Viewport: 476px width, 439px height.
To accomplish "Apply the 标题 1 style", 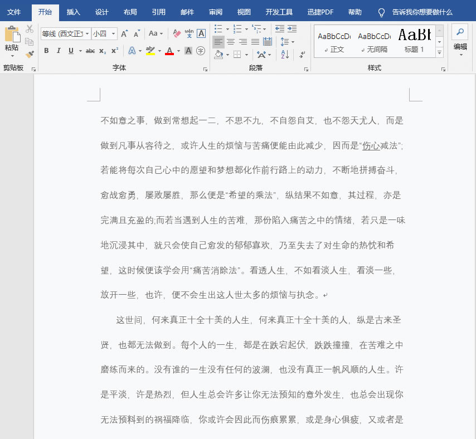I will [414, 41].
